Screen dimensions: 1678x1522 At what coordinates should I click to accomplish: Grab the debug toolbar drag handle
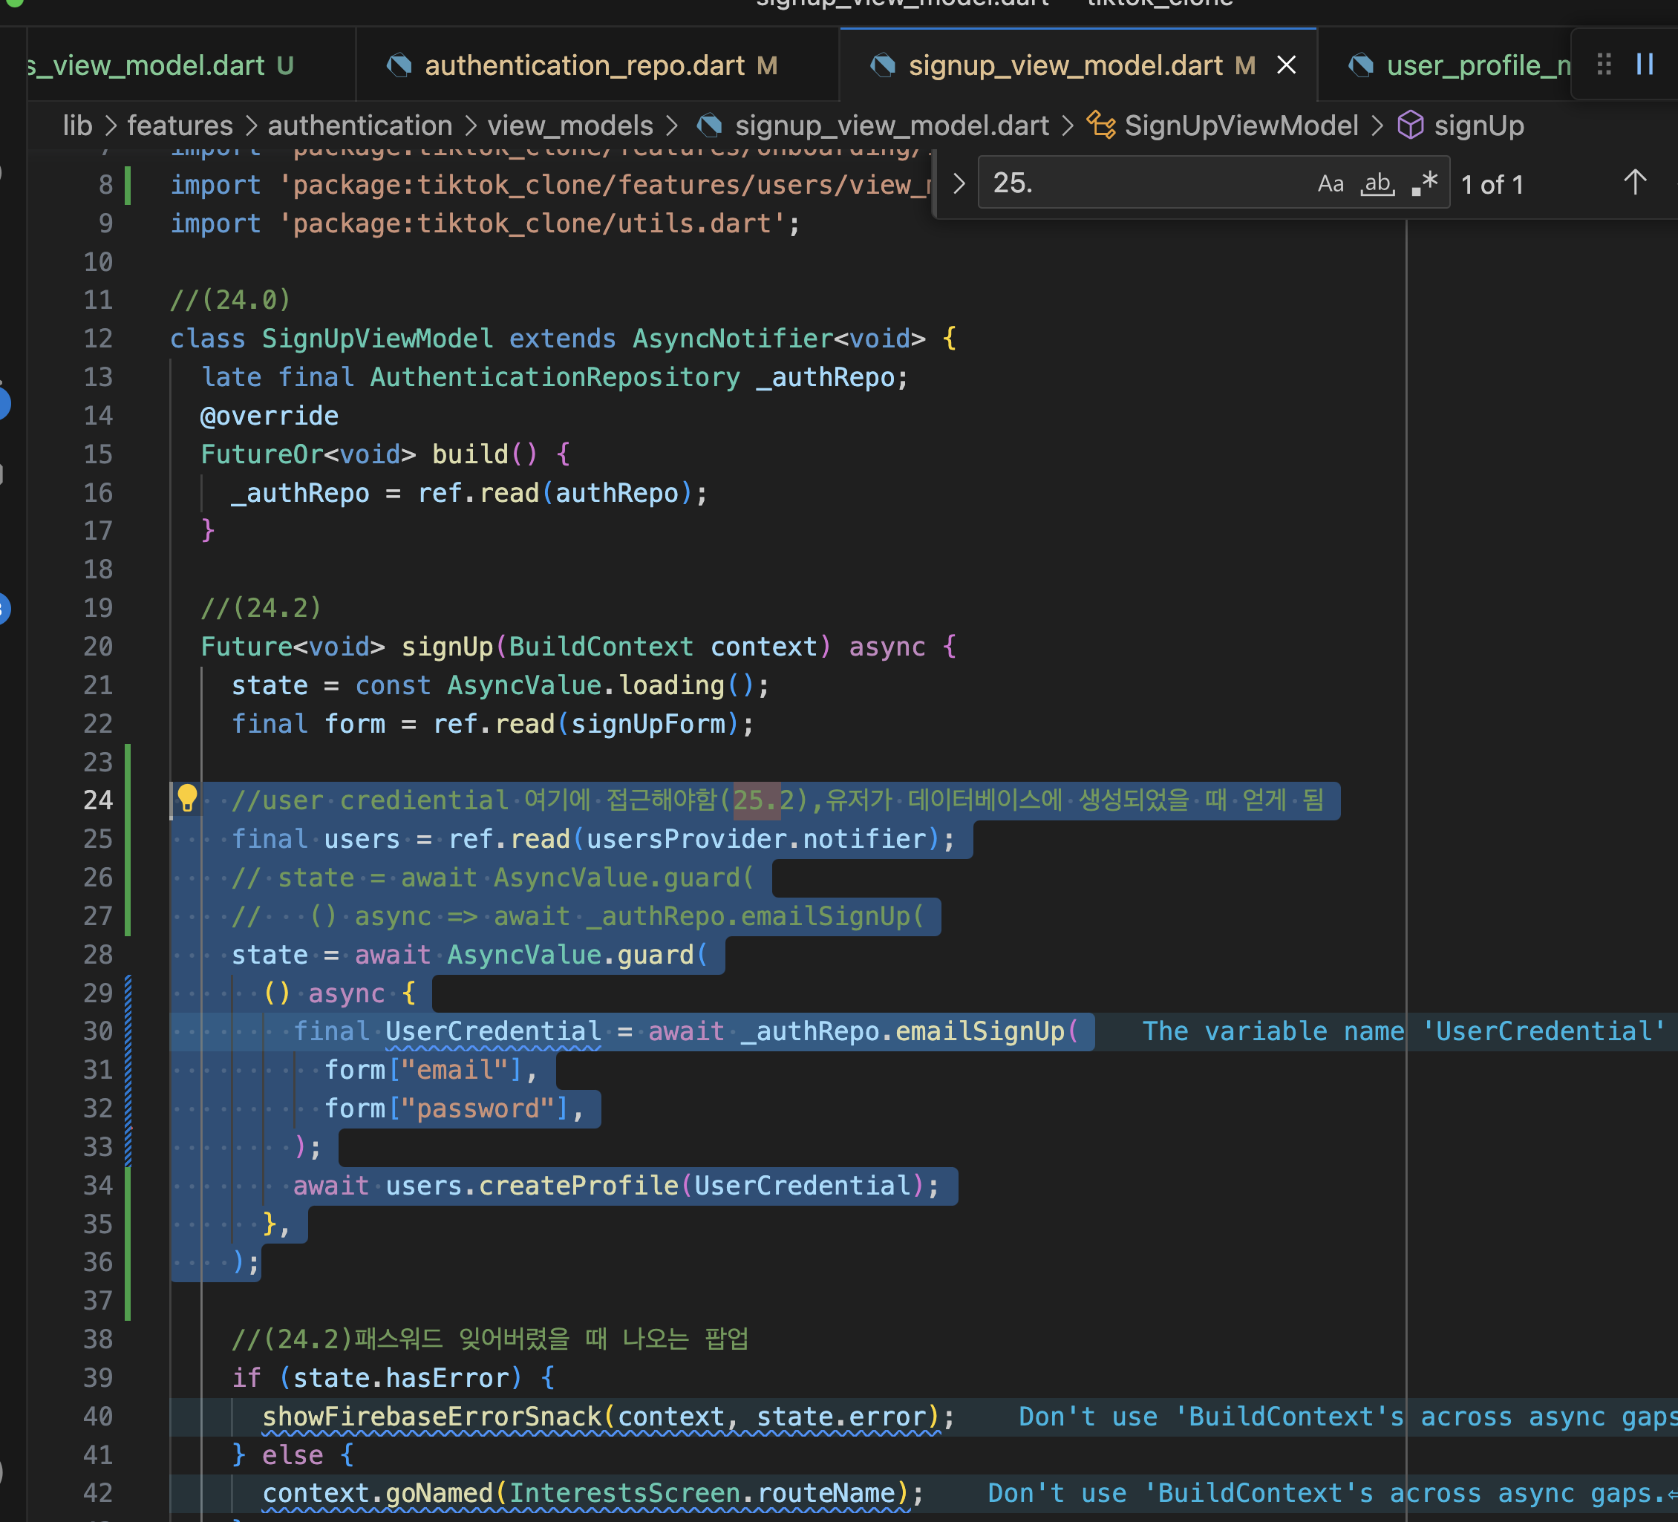pyautogui.click(x=1604, y=64)
